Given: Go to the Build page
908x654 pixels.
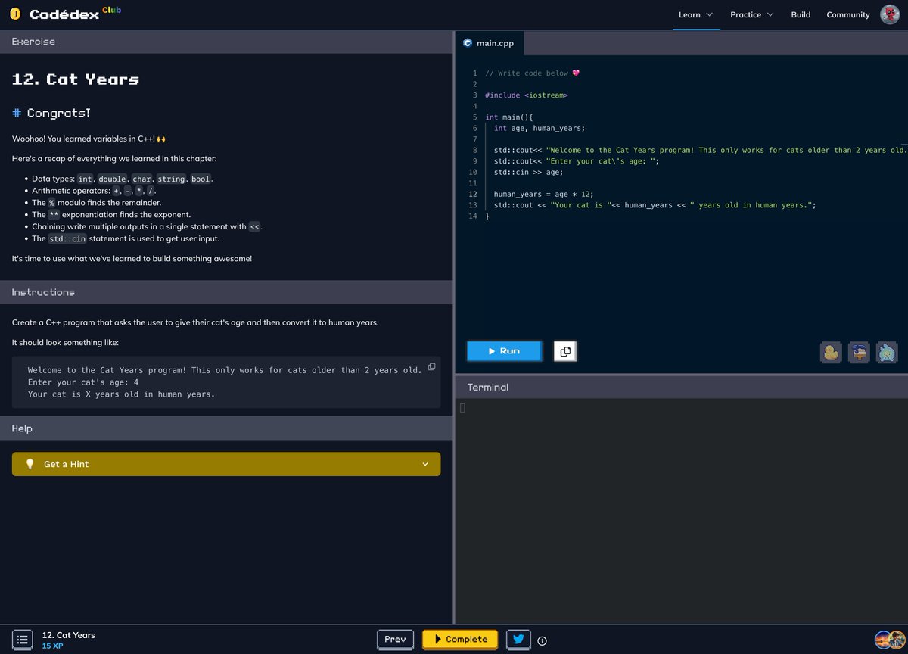Looking at the screenshot, I should tap(801, 14).
